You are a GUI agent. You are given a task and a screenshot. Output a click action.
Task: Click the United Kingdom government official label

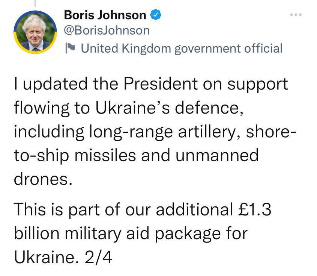click(x=181, y=48)
